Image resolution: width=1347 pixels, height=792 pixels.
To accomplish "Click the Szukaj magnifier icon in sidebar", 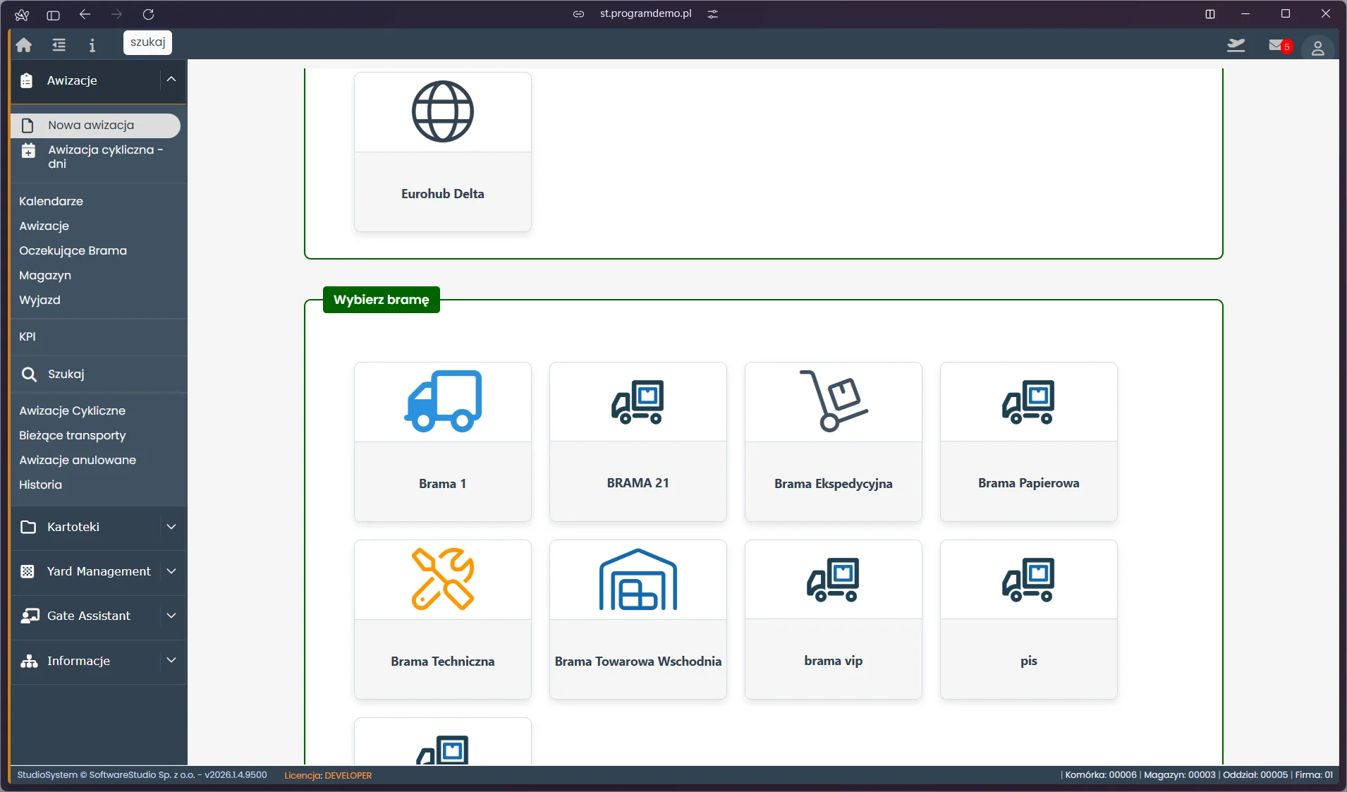I will pyautogui.click(x=29, y=374).
